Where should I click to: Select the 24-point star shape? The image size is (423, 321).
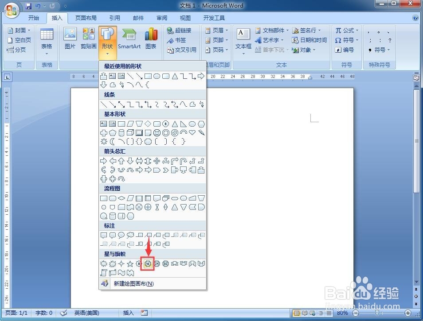point(157,263)
